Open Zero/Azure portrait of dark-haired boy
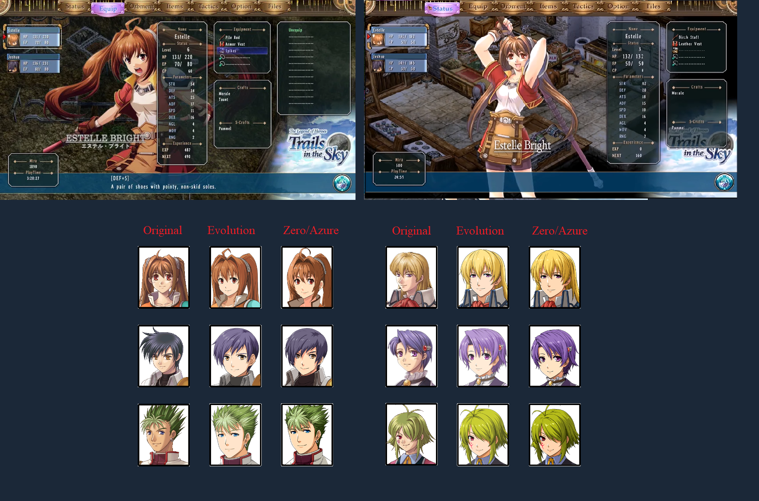 pyautogui.click(x=307, y=356)
